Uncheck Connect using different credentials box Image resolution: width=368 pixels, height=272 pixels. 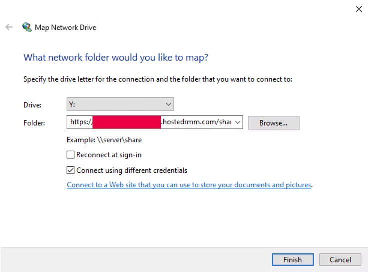(x=70, y=170)
